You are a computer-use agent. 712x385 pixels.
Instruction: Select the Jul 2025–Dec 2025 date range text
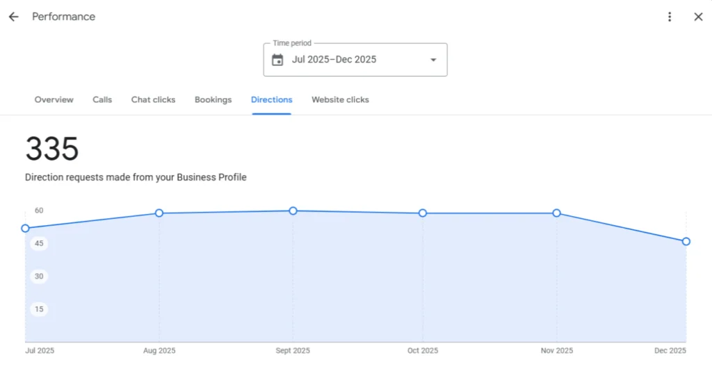click(334, 60)
